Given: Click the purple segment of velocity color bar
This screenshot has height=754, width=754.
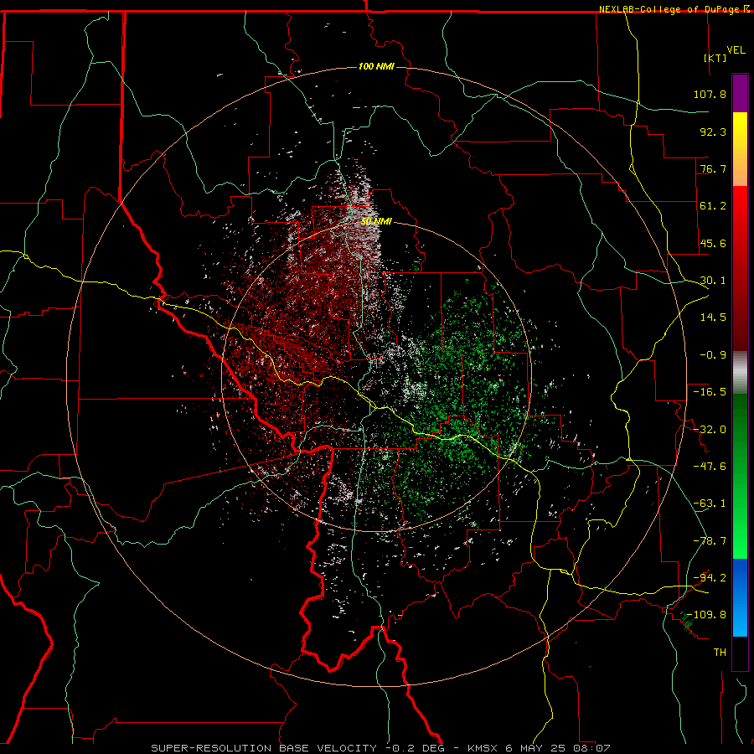Looking at the screenshot, I should pos(740,93).
